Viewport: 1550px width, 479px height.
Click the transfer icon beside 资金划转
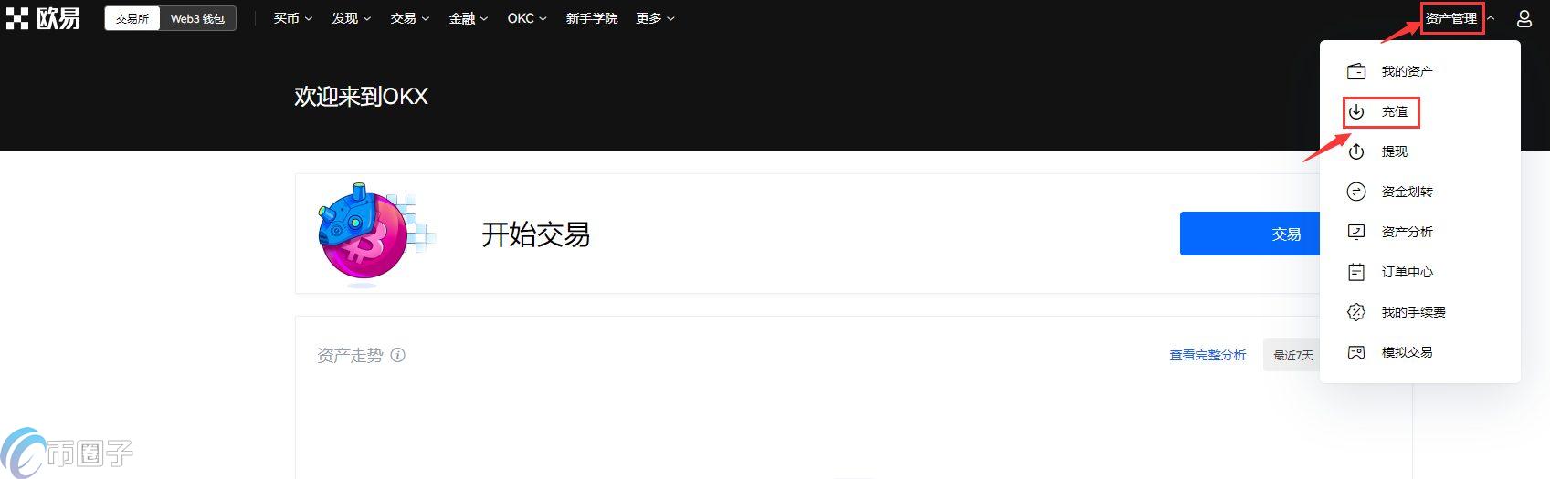1356,192
